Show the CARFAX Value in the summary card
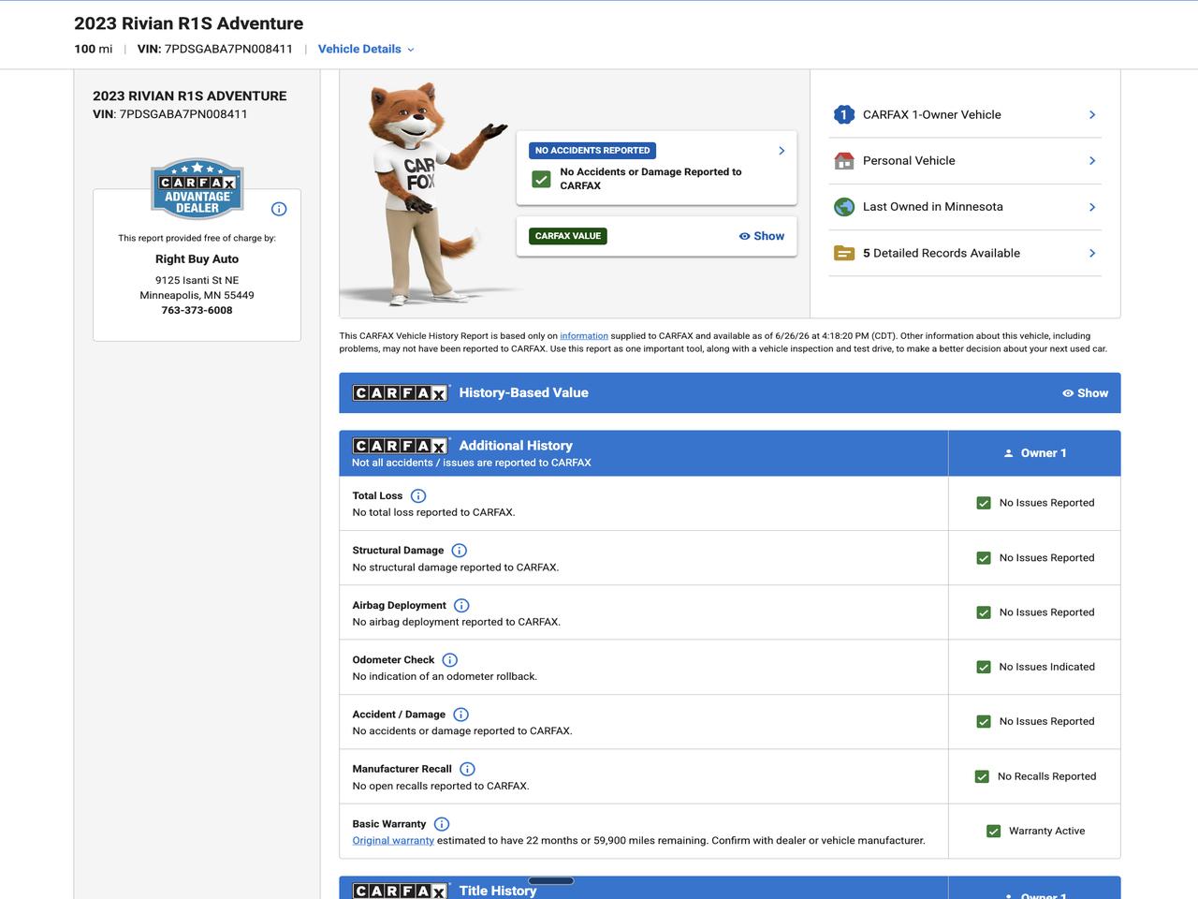1198x899 pixels. click(x=762, y=236)
